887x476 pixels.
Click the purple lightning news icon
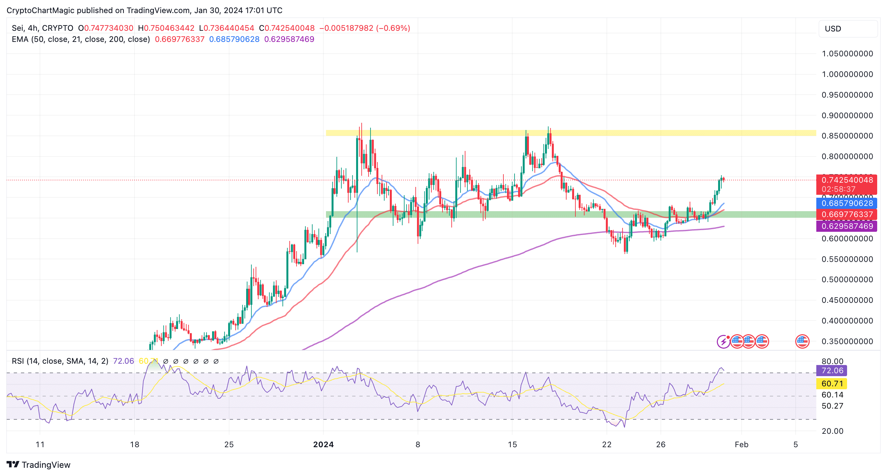click(723, 341)
